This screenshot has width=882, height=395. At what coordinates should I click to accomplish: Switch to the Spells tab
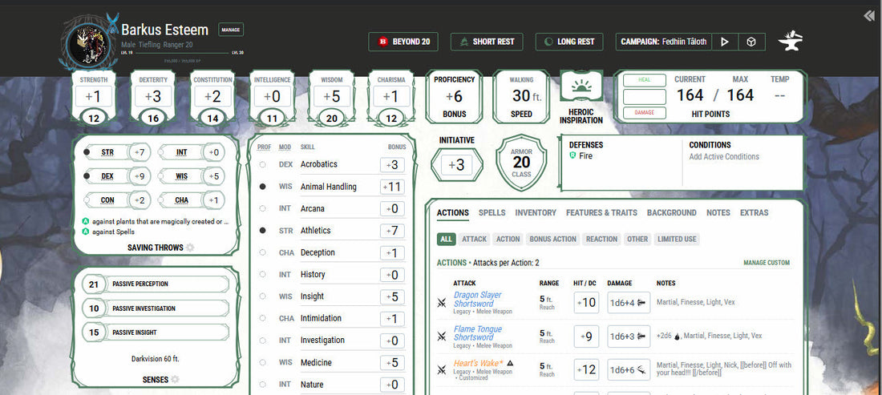pos(492,213)
